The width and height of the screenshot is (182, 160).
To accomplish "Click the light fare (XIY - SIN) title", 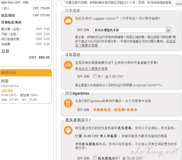I will coord(15,3).
